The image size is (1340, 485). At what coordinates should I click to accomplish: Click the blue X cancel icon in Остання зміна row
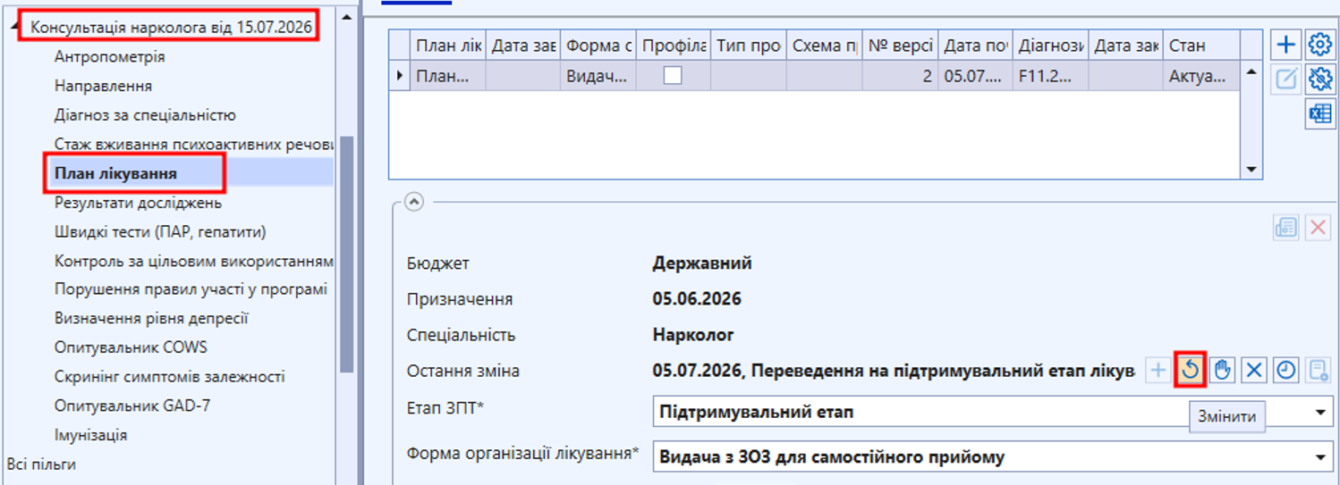click(x=1254, y=370)
